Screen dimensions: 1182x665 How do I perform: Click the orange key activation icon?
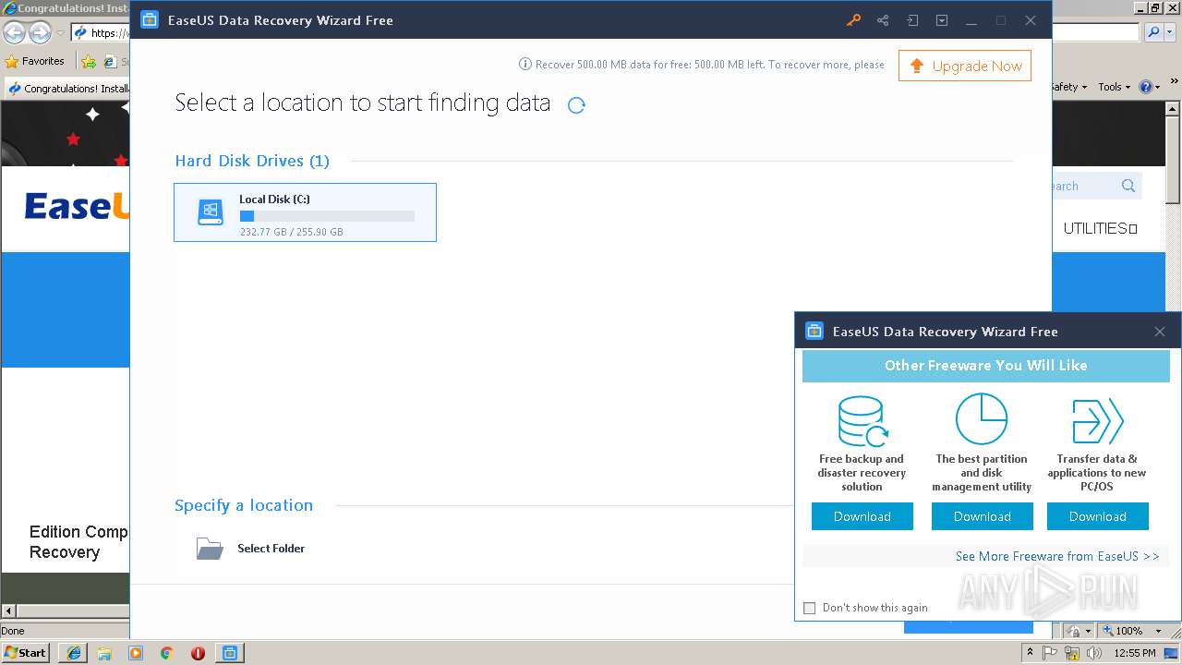tap(853, 20)
